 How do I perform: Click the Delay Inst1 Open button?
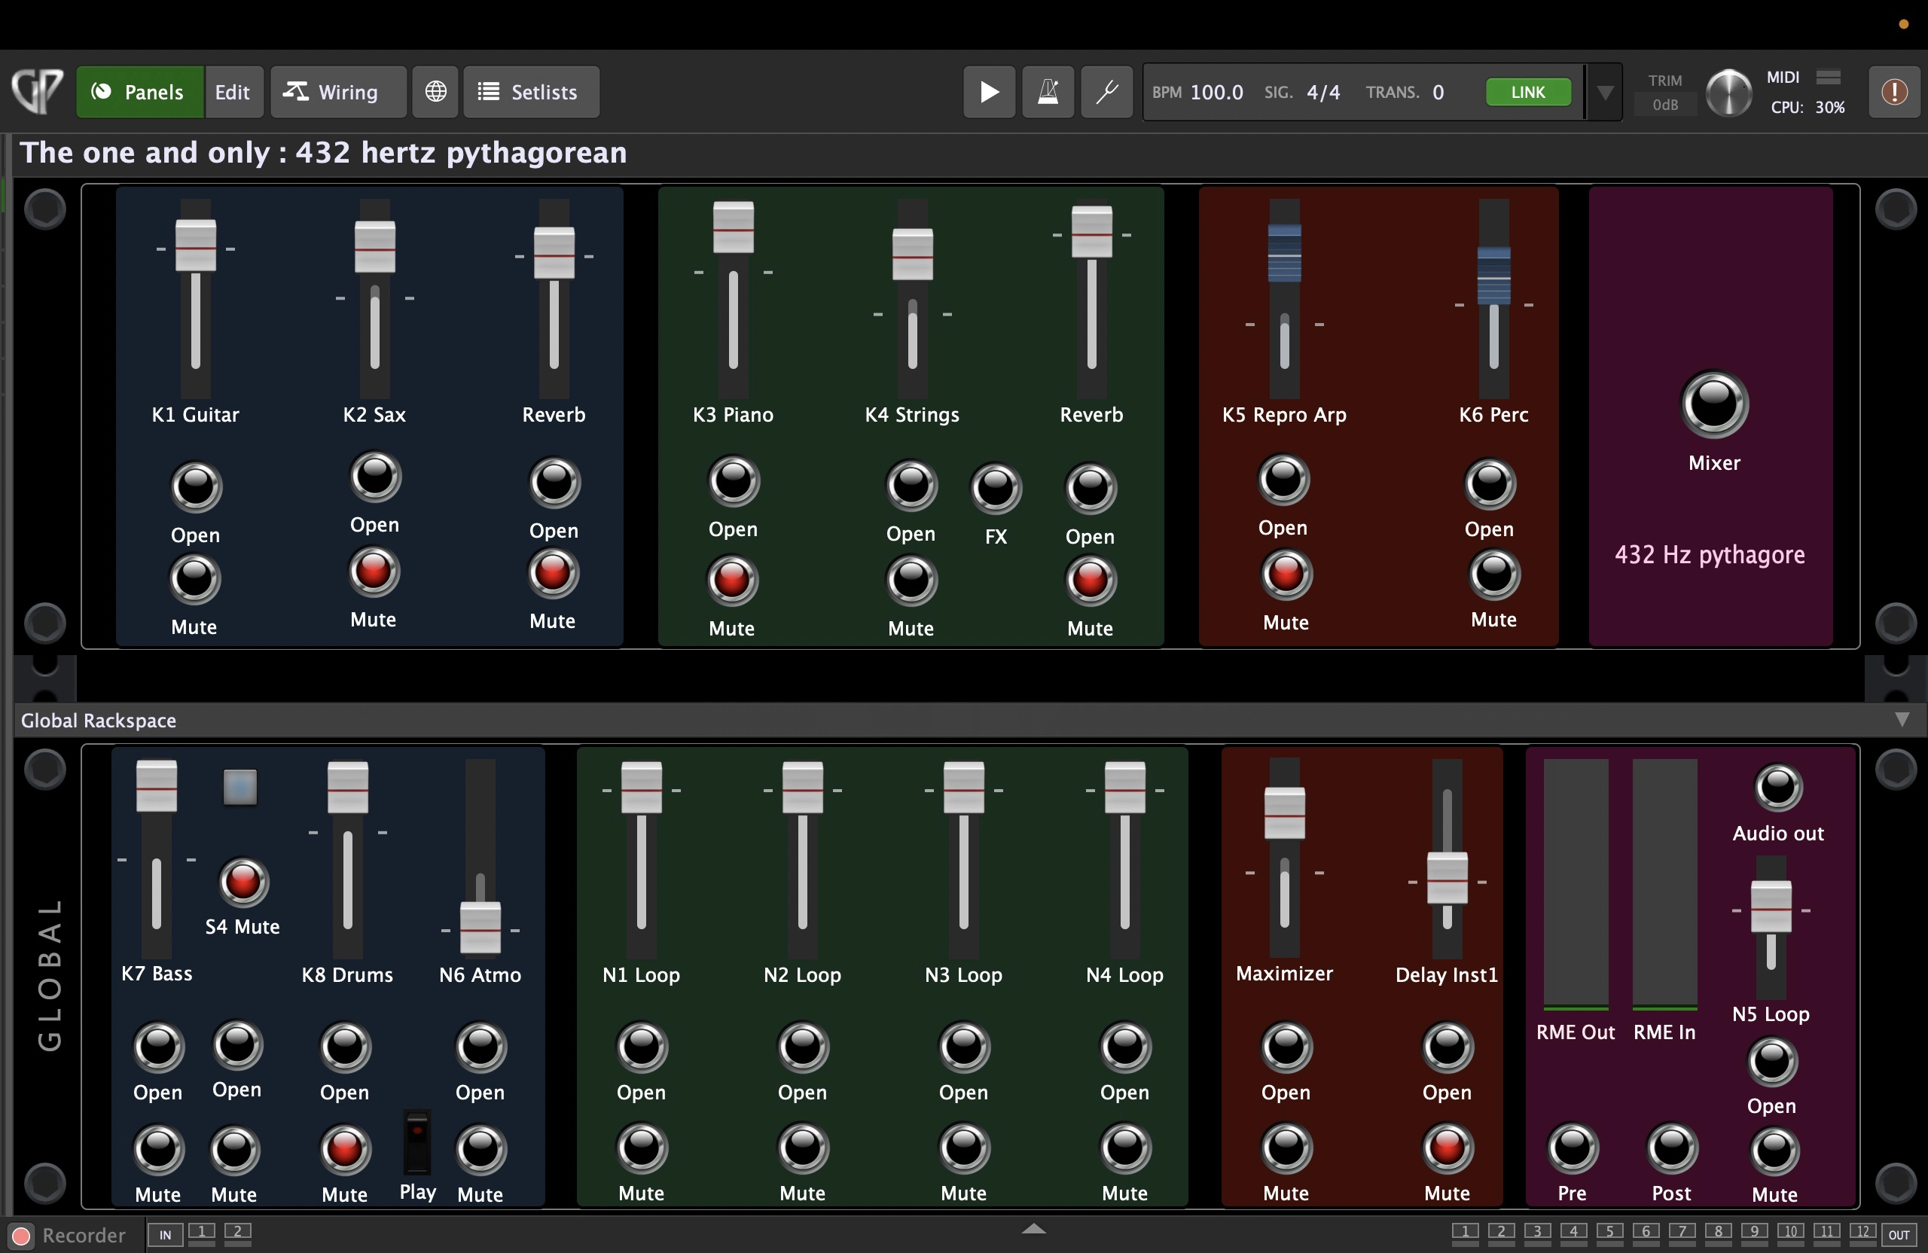click(1447, 1047)
